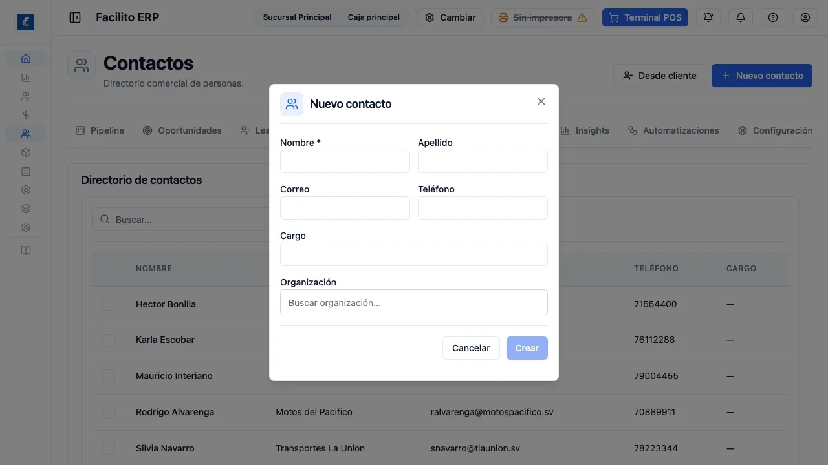This screenshot has width=828, height=465.
Task: Open the home icon in the sidebar
Action: 26,59
